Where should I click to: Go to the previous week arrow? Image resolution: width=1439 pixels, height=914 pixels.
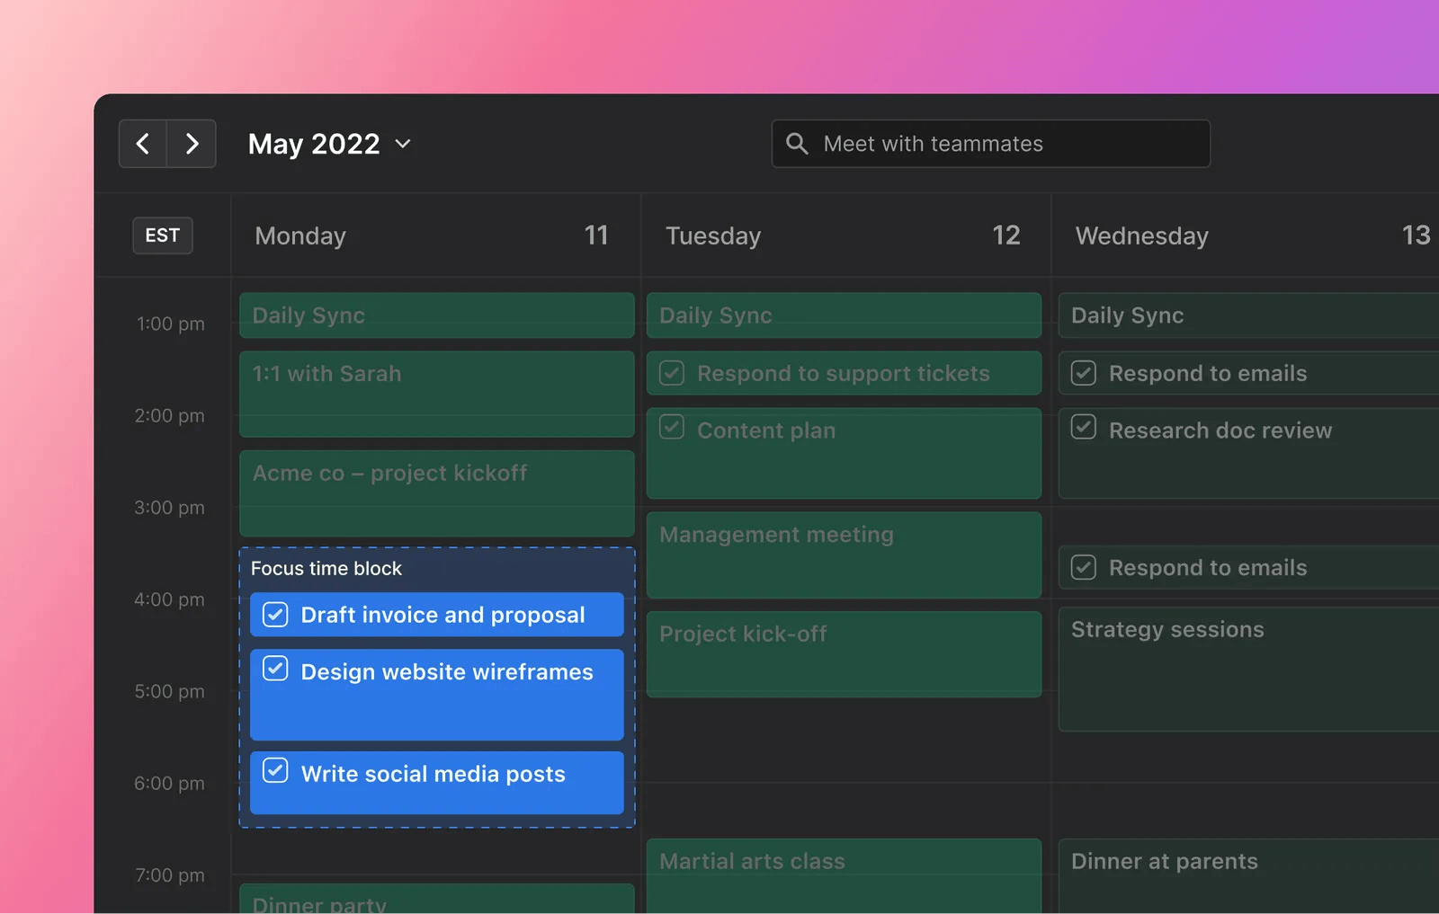[143, 144]
